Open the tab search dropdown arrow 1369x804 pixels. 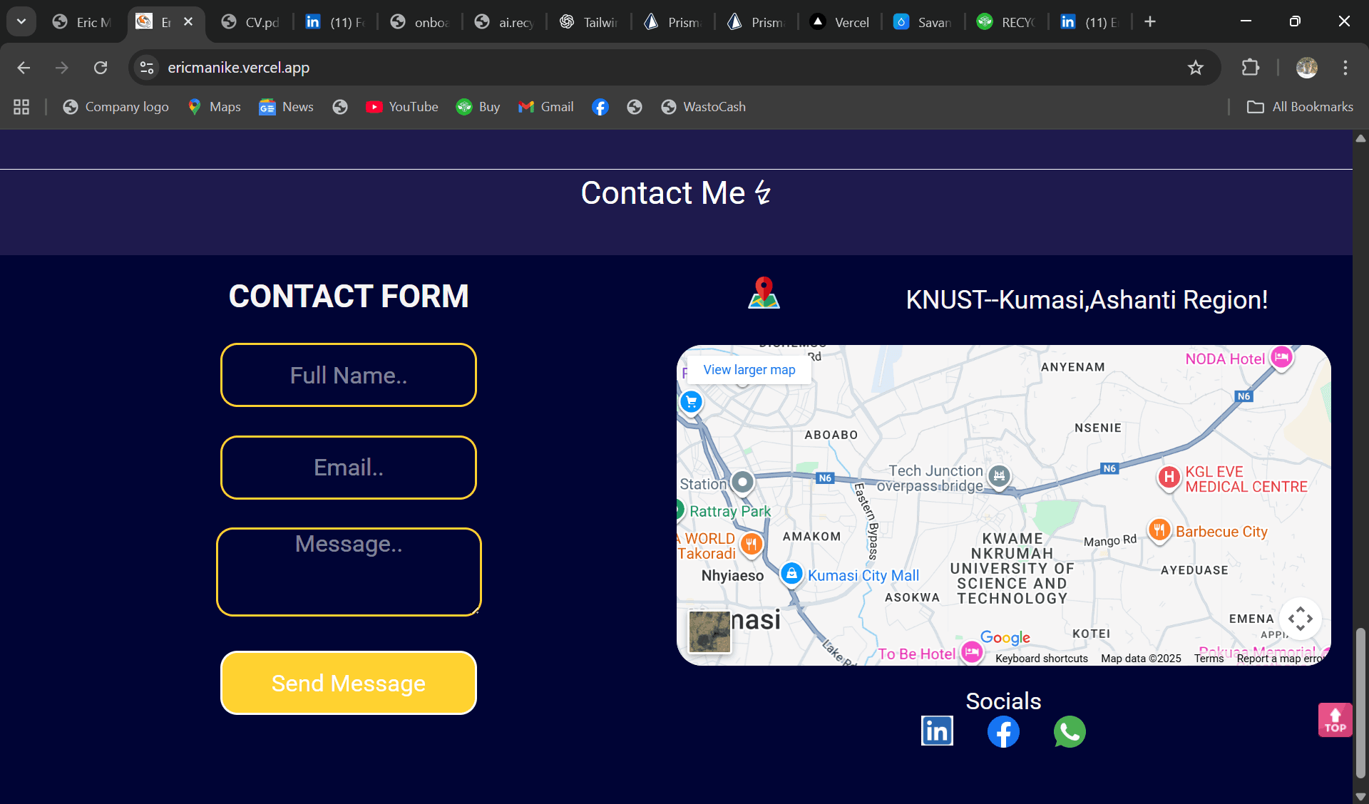click(21, 21)
